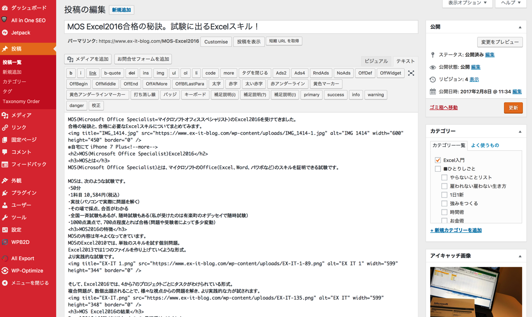Click the 変更をプレビュー button

[x=500, y=42]
